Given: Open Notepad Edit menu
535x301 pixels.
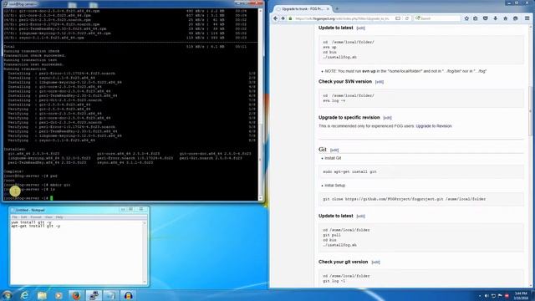Looking at the screenshot, I should point(23,217).
